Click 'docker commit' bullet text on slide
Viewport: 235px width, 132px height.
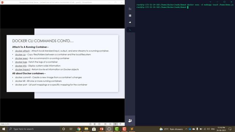tap(48, 77)
